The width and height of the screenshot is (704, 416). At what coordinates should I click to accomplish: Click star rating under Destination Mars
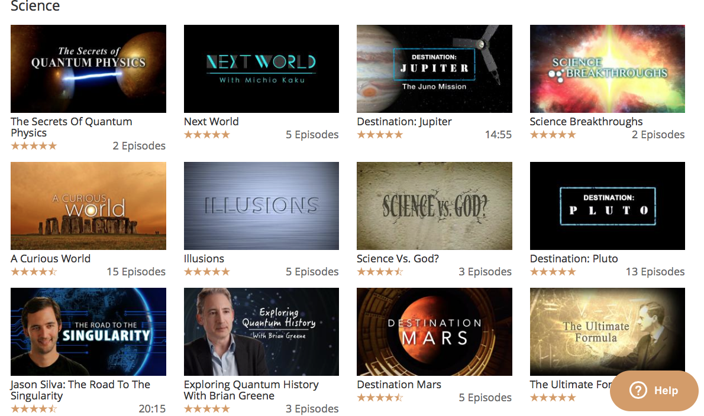(380, 398)
